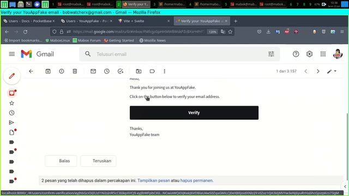Open Getting Started bookmark
This screenshot has width=349, height=196.
pos(119,40)
